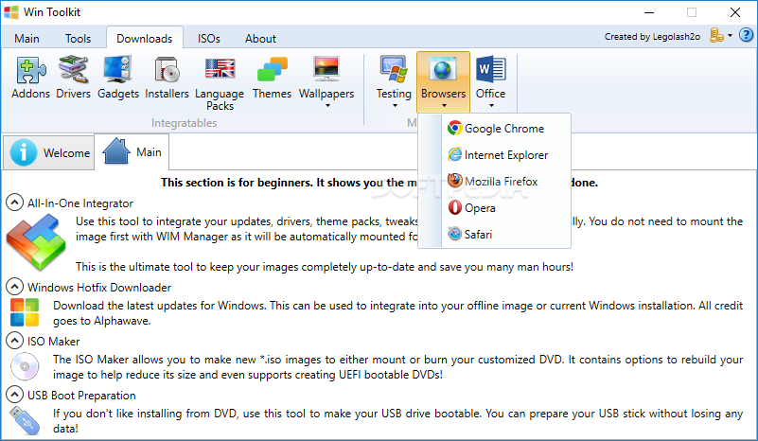Click the 'Windows Hotfix Downloader' heading text
The height and width of the screenshot is (441, 758).
point(99,288)
